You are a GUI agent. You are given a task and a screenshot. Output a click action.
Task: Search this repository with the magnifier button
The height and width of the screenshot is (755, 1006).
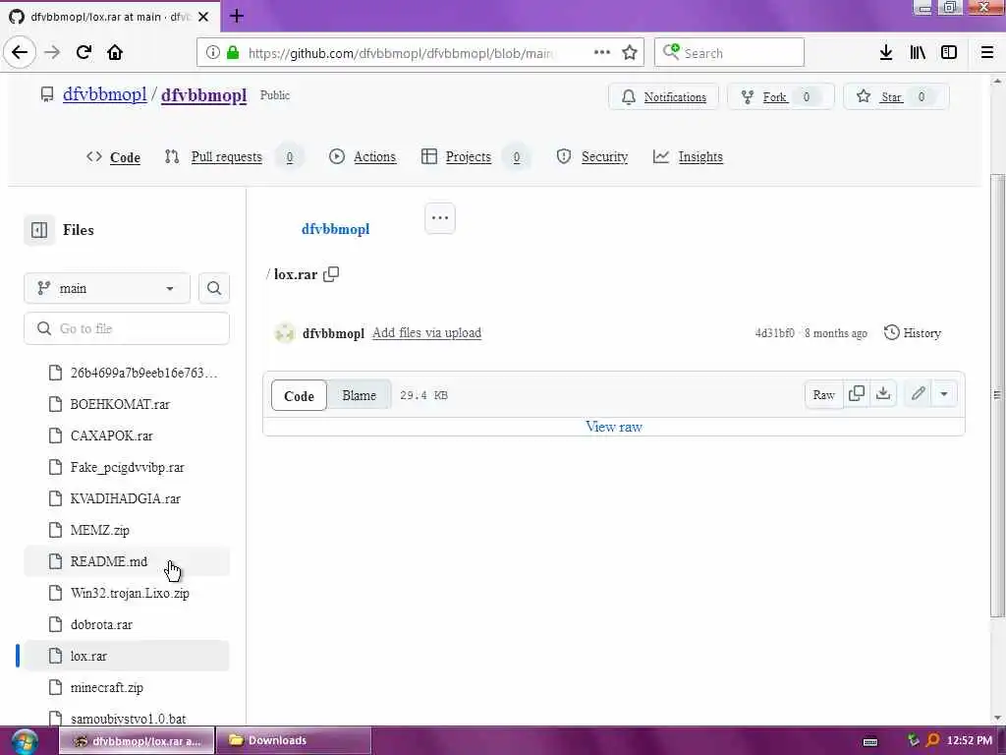pos(213,288)
